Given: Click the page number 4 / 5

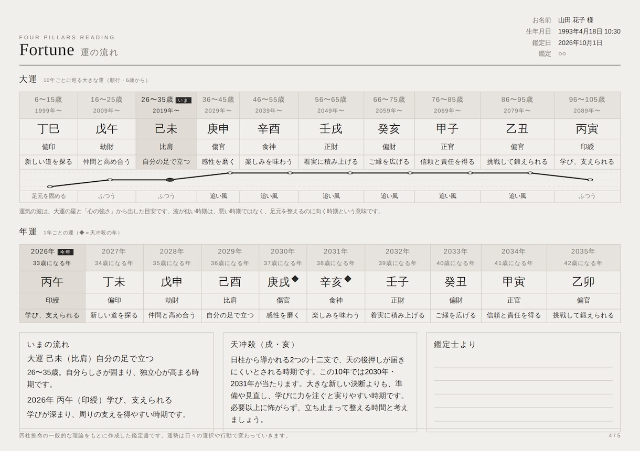Looking at the screenshot, I should 614,436.
